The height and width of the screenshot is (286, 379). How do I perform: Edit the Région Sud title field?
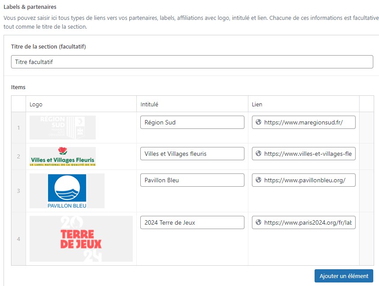(x=192, y=123)
